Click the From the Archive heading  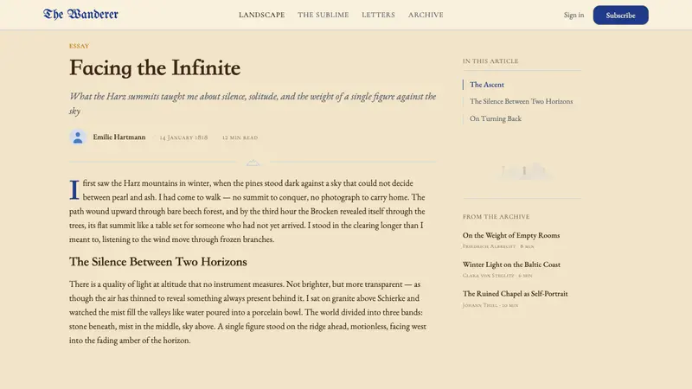tap(496, 217)
